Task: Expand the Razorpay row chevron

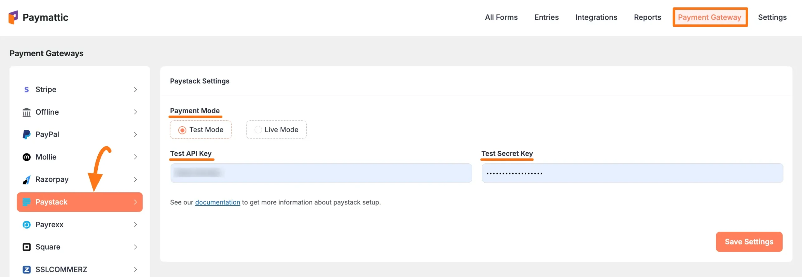Action: (135, 179)
